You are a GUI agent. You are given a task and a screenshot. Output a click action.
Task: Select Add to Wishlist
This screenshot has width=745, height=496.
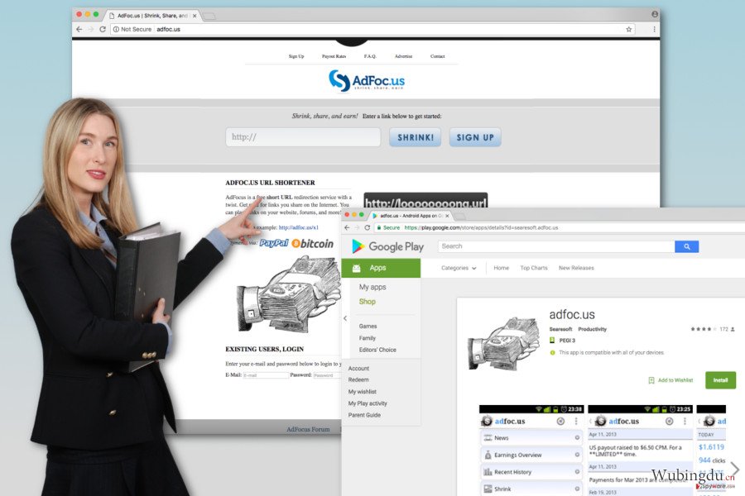point(670,380)
